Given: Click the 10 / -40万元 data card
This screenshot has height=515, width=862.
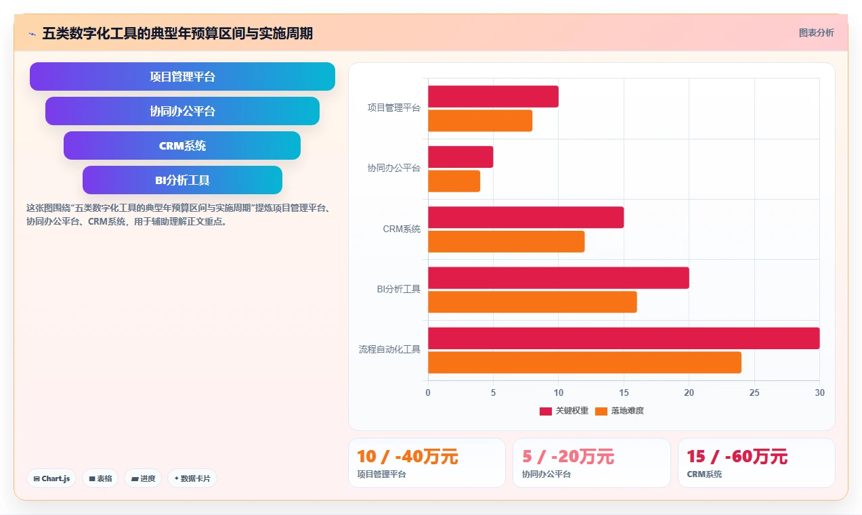Looking at the screenshot, I should coord(427,463).
